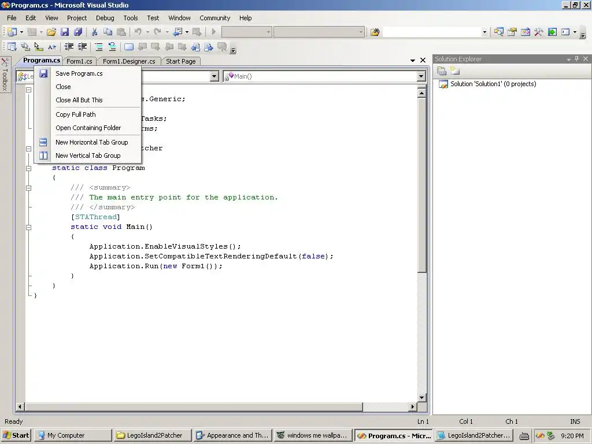Click the Decrease Line Indent icon

click(69, 47)
